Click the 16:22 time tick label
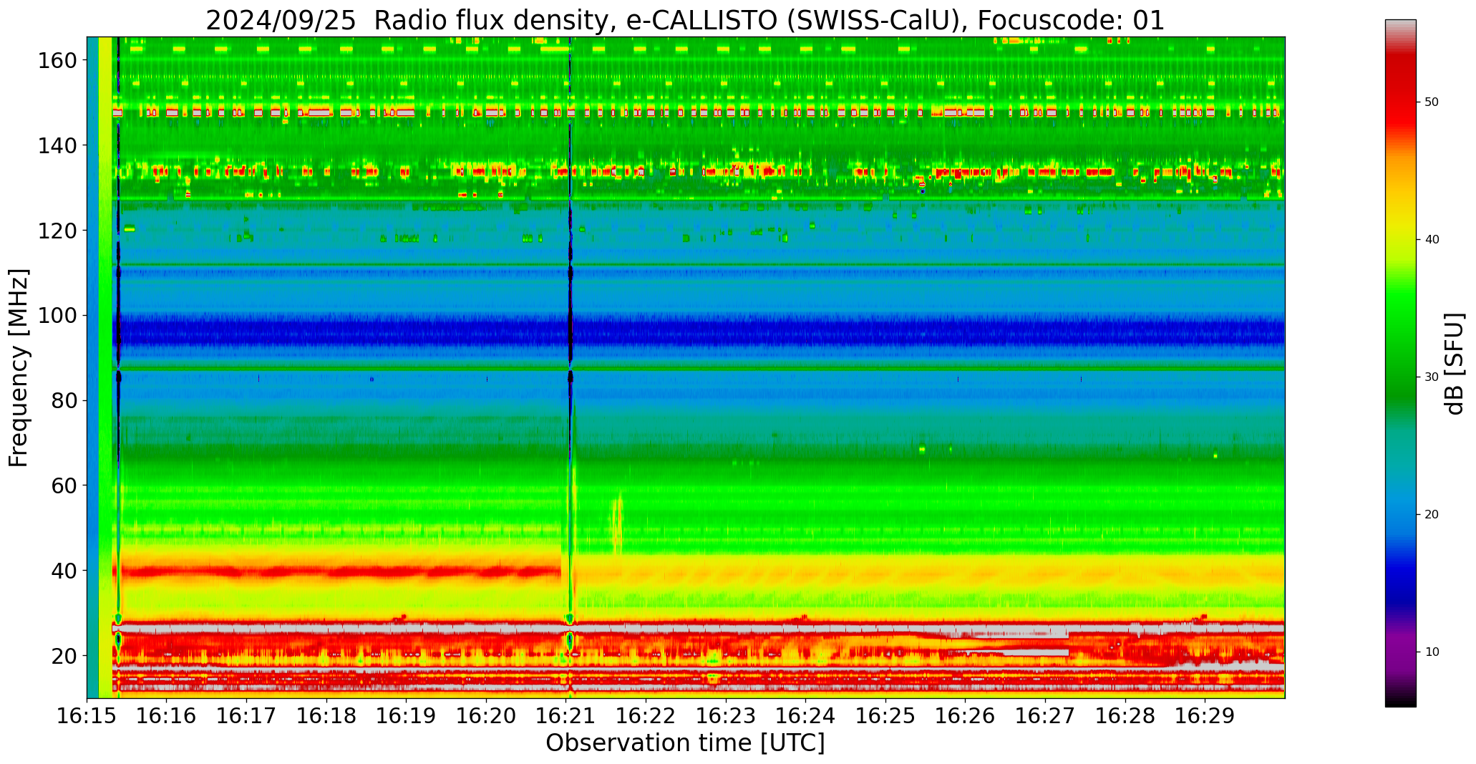The image size is (1476, 764). click(646, 716)
